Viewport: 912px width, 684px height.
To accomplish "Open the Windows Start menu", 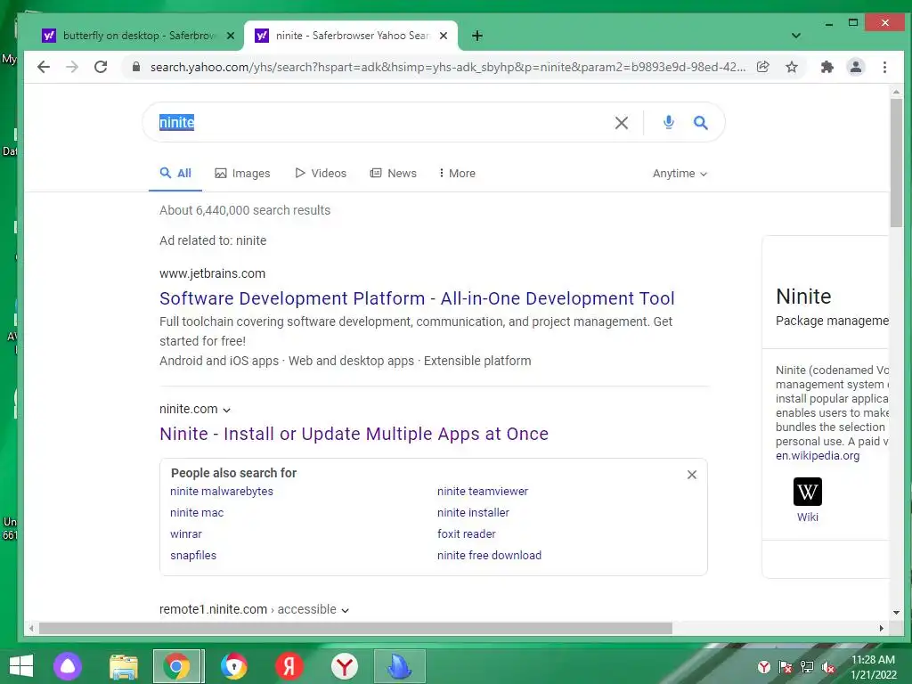I will [x=21, y=666].
